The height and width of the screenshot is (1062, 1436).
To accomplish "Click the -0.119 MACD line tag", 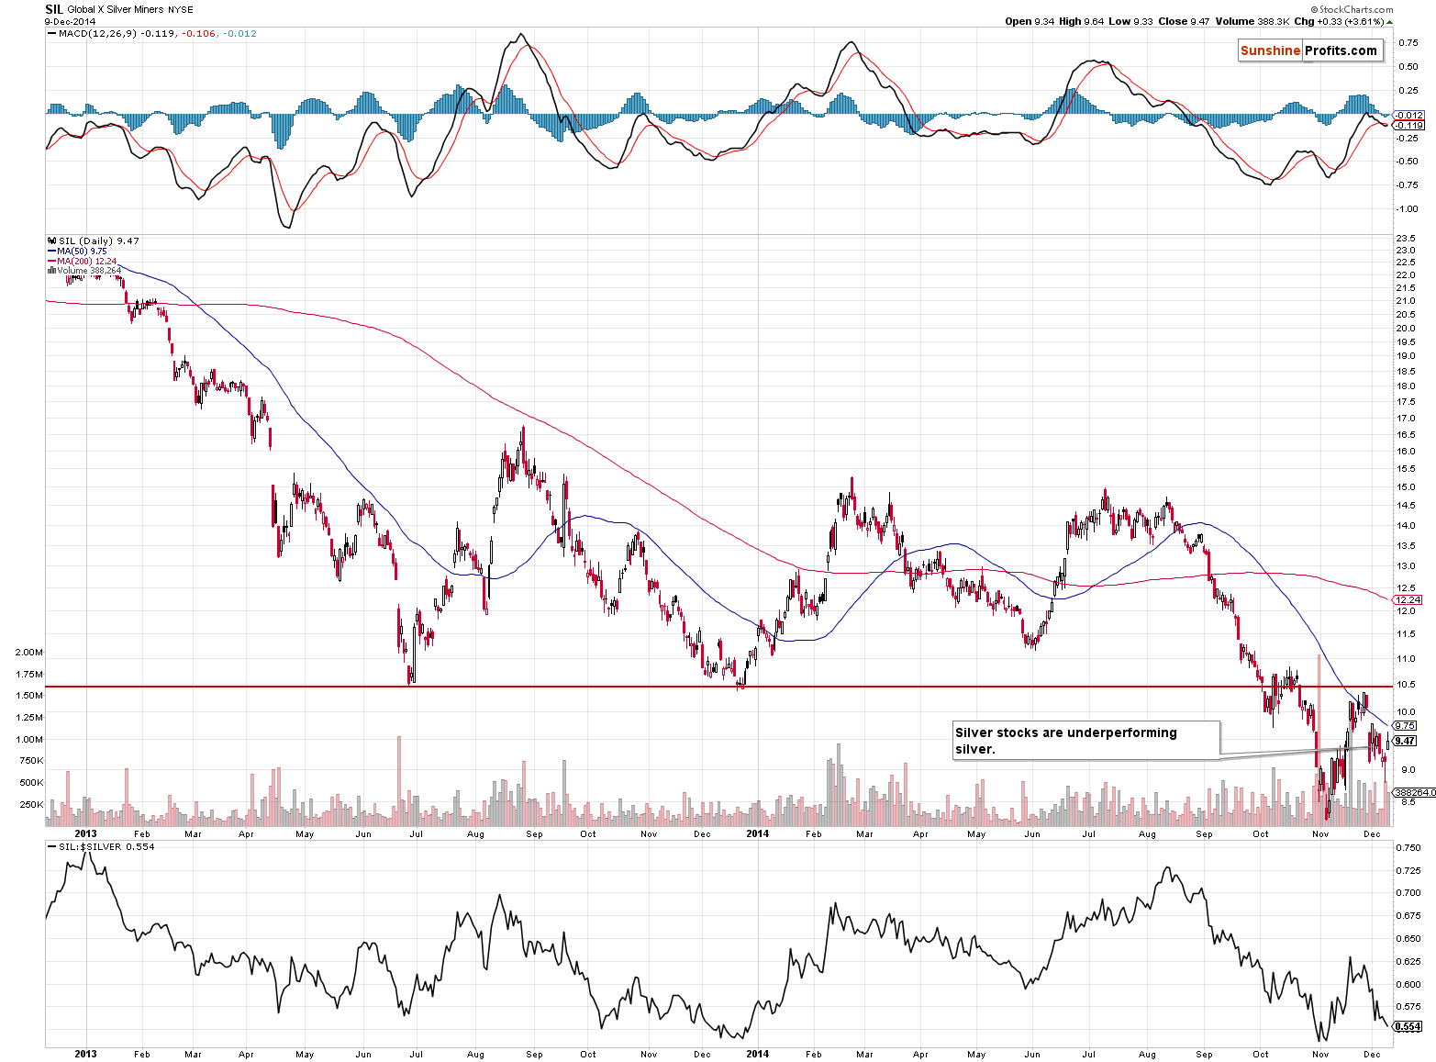I will [x=1408, y=125].
